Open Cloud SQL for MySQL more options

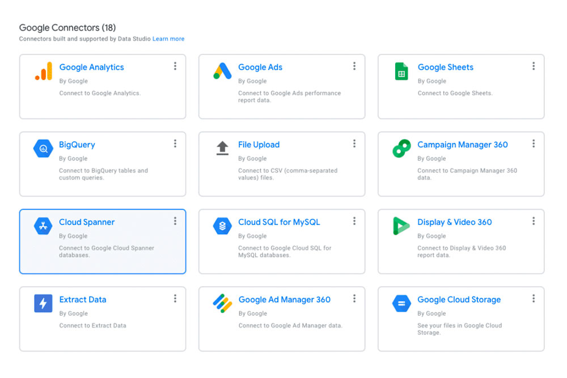point(354,221)
